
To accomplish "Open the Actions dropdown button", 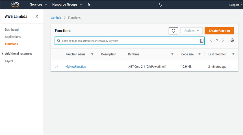I will [x=191, y=31].
